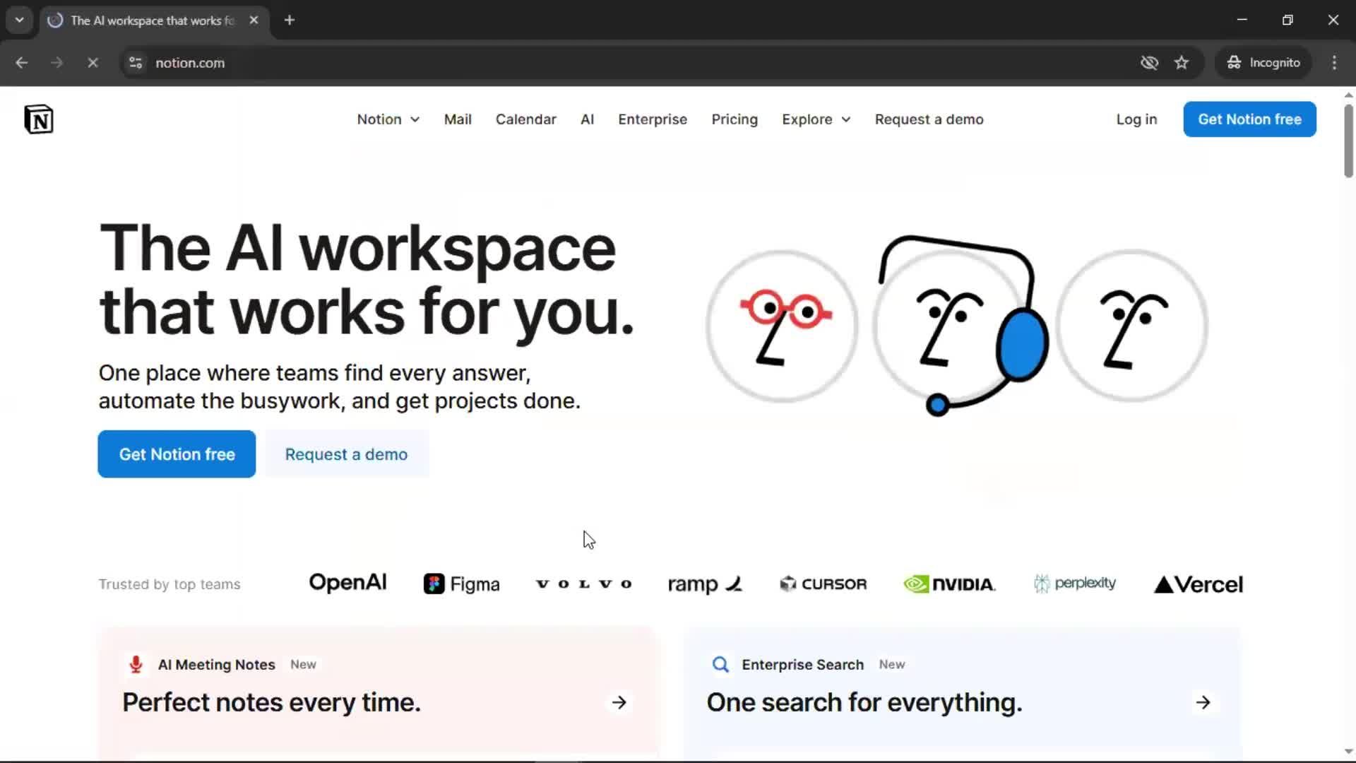
Task: Click the arrow on Perfect notes card
Action: point(619,702)
